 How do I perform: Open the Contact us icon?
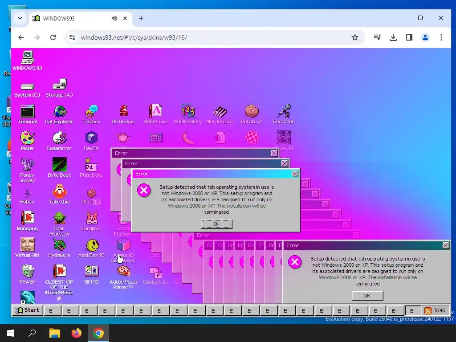tap(155, 276)
